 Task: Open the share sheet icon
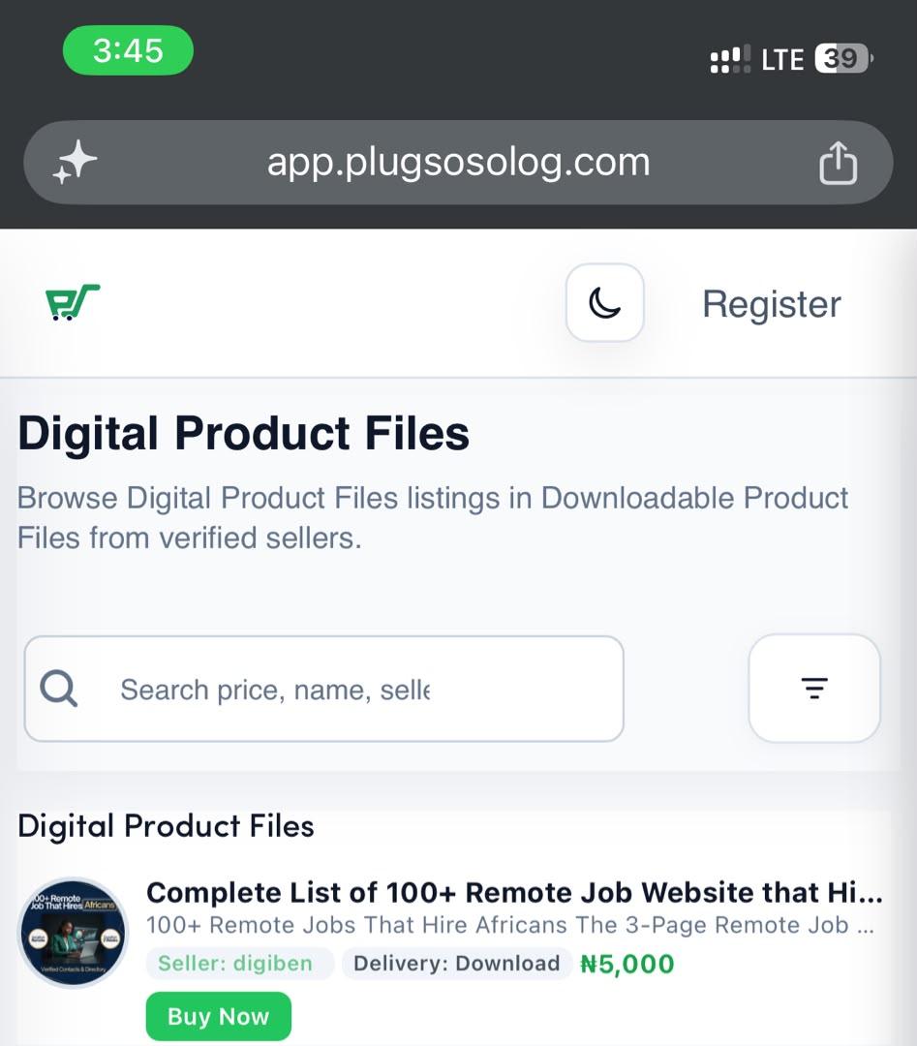click(838, 162)
